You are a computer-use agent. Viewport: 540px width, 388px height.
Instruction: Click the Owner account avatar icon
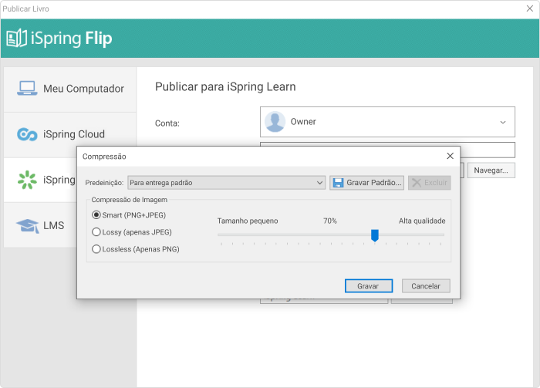(275, 122)
